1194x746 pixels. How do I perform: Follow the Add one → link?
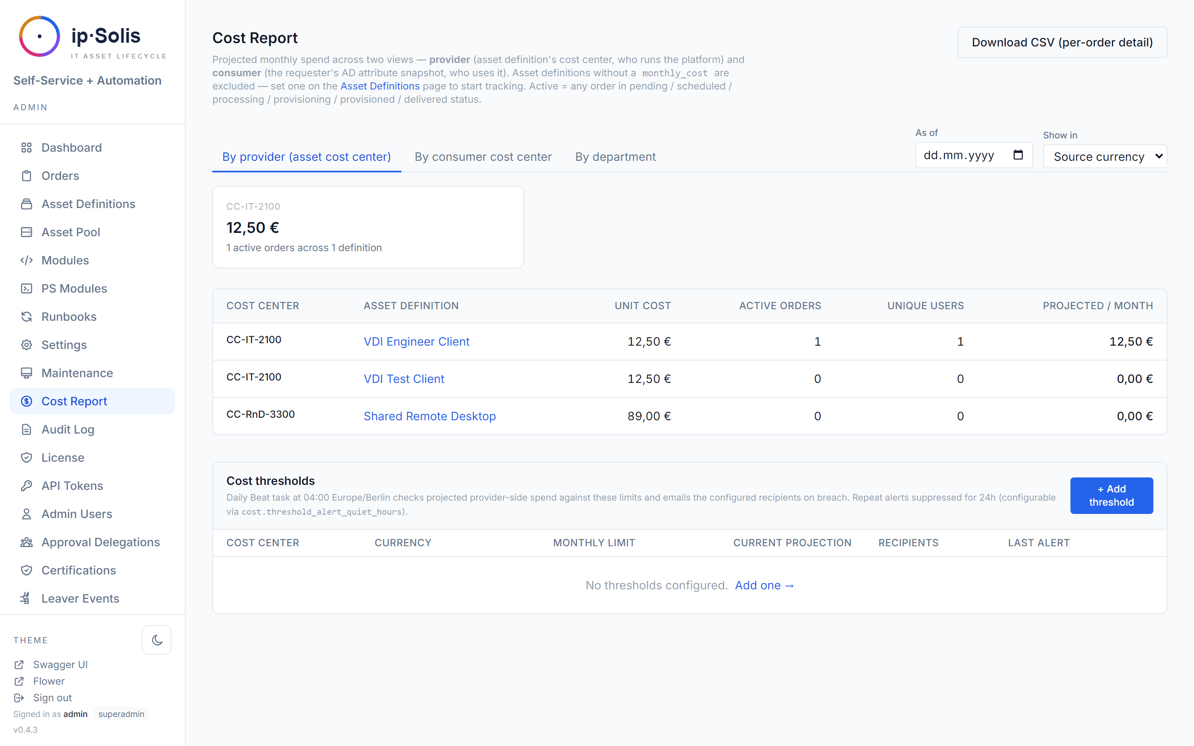click(x=764, y=585)
